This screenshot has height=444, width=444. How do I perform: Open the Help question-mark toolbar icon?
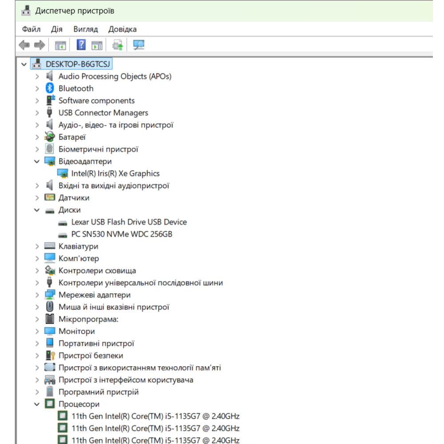coord(81,45)
